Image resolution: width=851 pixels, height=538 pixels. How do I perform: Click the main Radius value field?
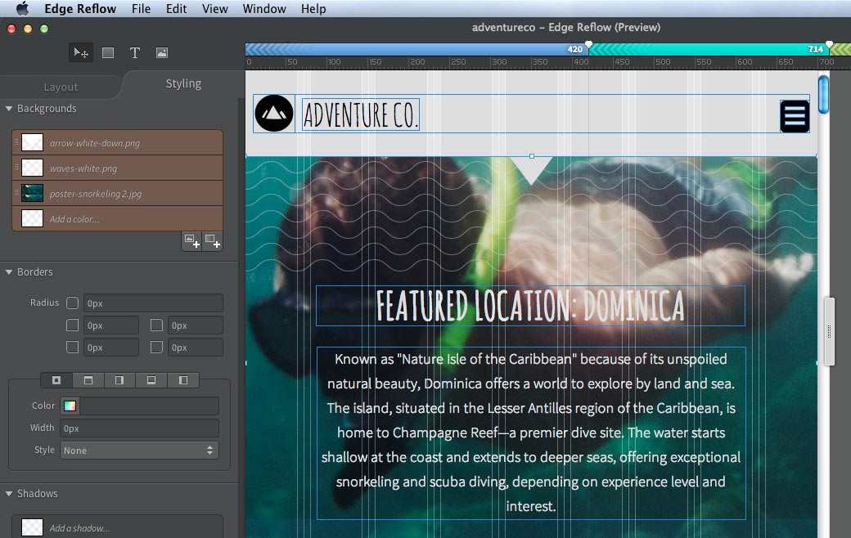click(153, 303)
